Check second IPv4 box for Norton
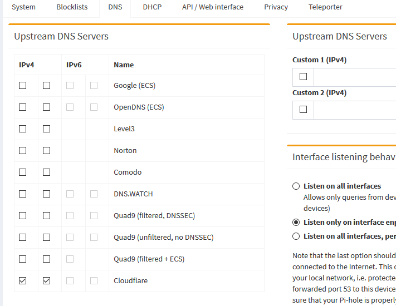Screen dimensions: 396x306 coord(47,151)
